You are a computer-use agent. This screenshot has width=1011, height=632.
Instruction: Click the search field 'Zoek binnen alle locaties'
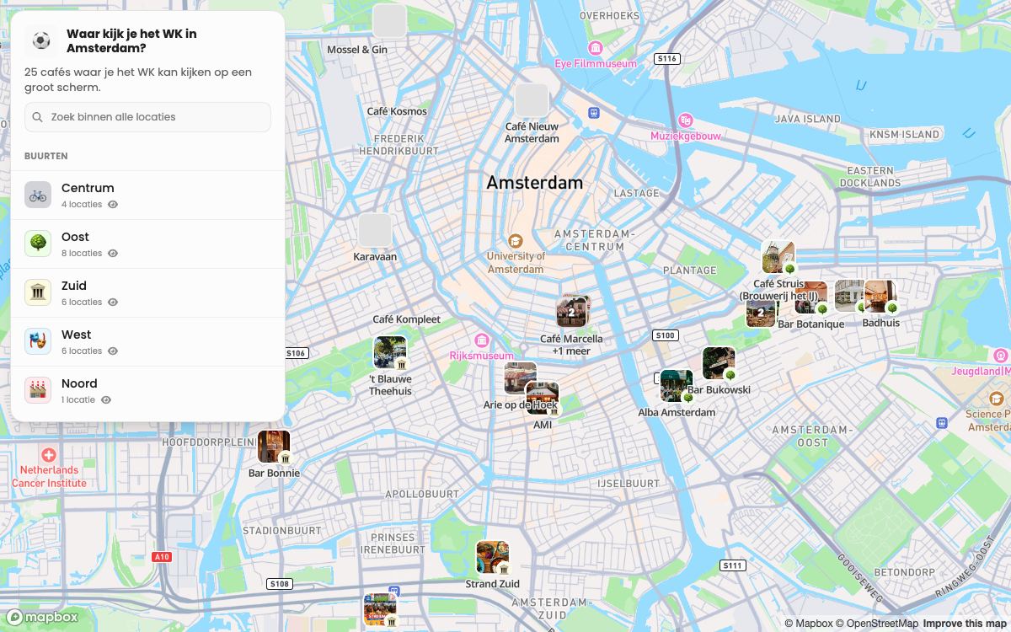[147, 117]
